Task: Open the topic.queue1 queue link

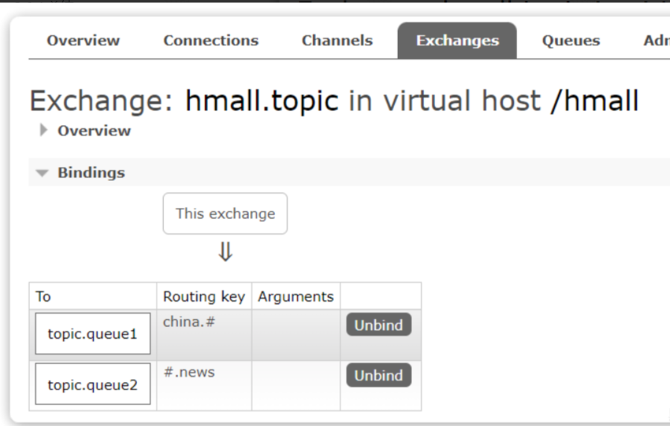Action: coord(92,334)
